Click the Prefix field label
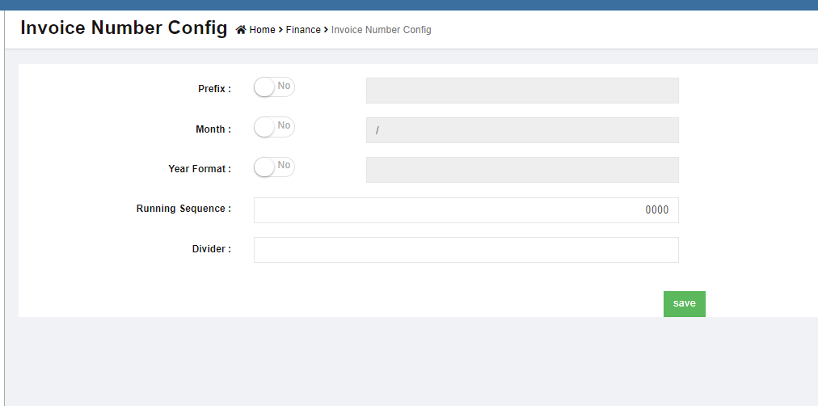 (214, 89)
